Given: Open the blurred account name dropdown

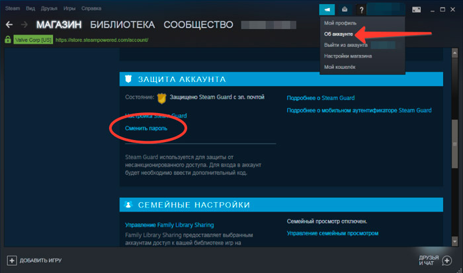Looking at the screenshot, I should (x=386, y=9).
